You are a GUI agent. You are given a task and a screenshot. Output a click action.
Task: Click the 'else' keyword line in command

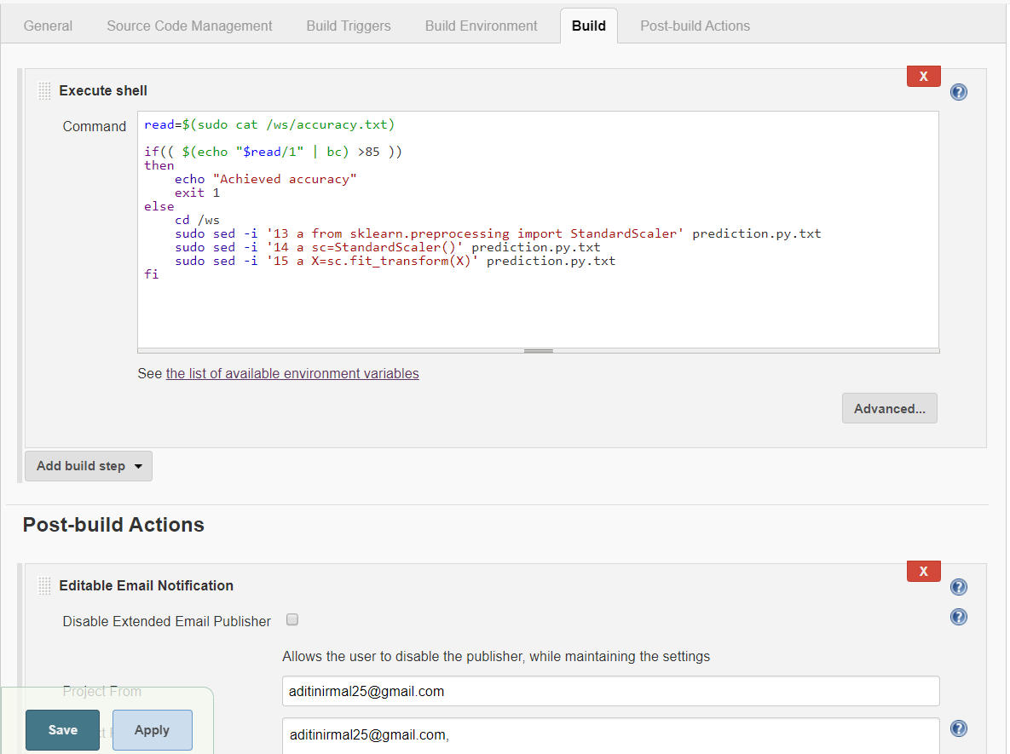pyautogui.click(x=159, y=206)
